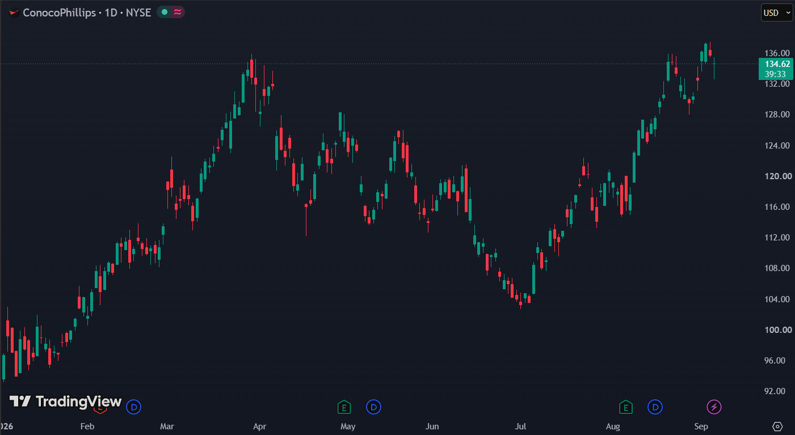Click the 108.00 price axis label
This screenshot has height=435, width=795.
[777, 268]
